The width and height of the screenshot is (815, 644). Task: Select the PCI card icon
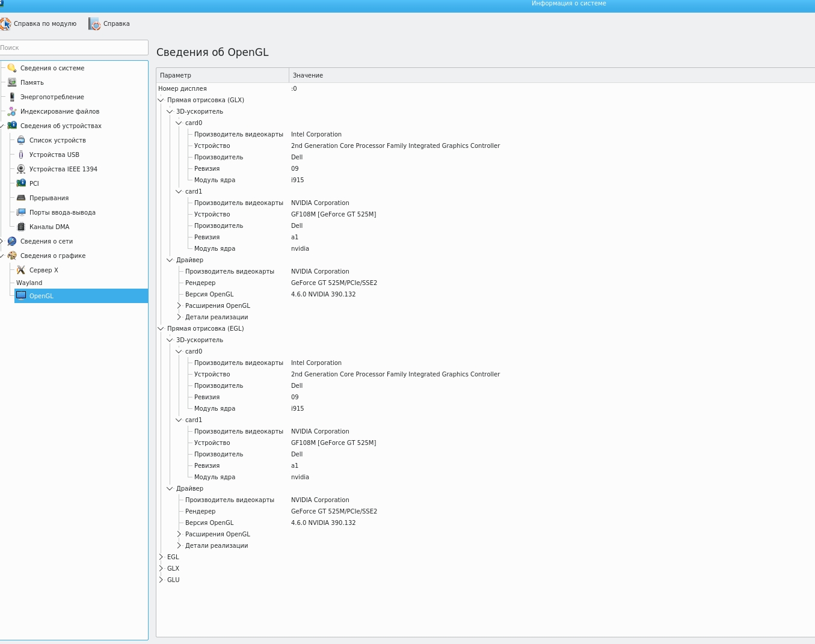click(x=21, y=183)
